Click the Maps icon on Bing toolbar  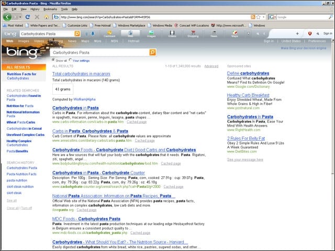tap(235, 33)
